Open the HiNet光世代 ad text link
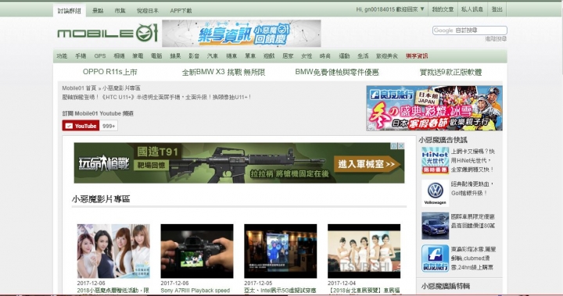 (472, 160)
